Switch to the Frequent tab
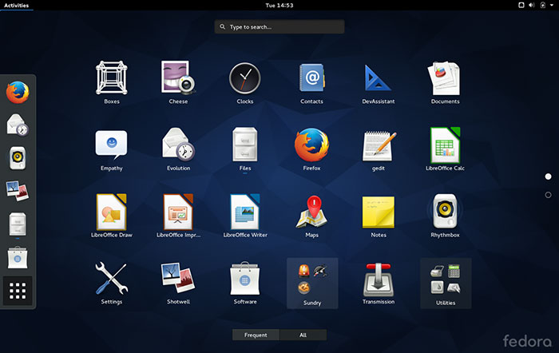This screenshot has height=353, width=559. (x=256, y=335)
